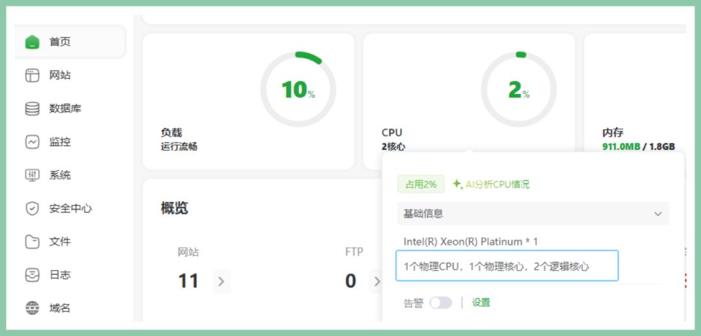
Task: Click the 网站 count value 11
Action: (x=188, y=281)
